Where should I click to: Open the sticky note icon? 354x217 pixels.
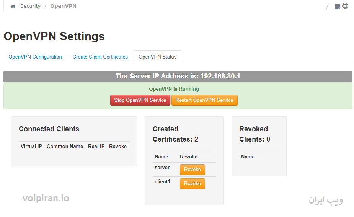pos(337,7)
